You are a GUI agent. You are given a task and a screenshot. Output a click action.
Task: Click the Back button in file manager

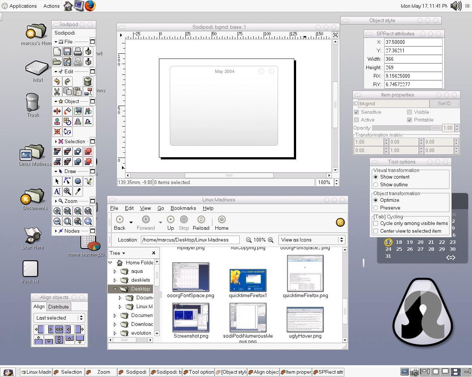[x=119, y=223]
